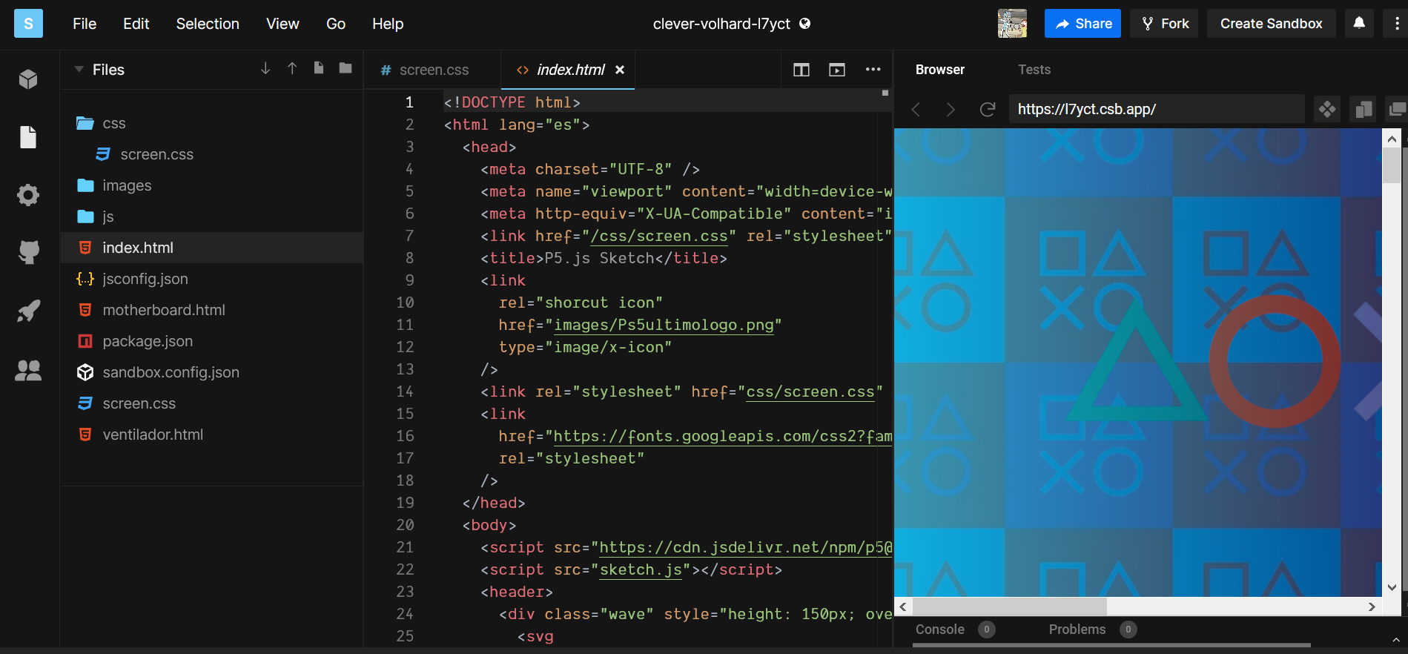Open the Go menu
The width and height of the screenshot is (1408, 654).
pyautogui.click(x=336, y=24)
